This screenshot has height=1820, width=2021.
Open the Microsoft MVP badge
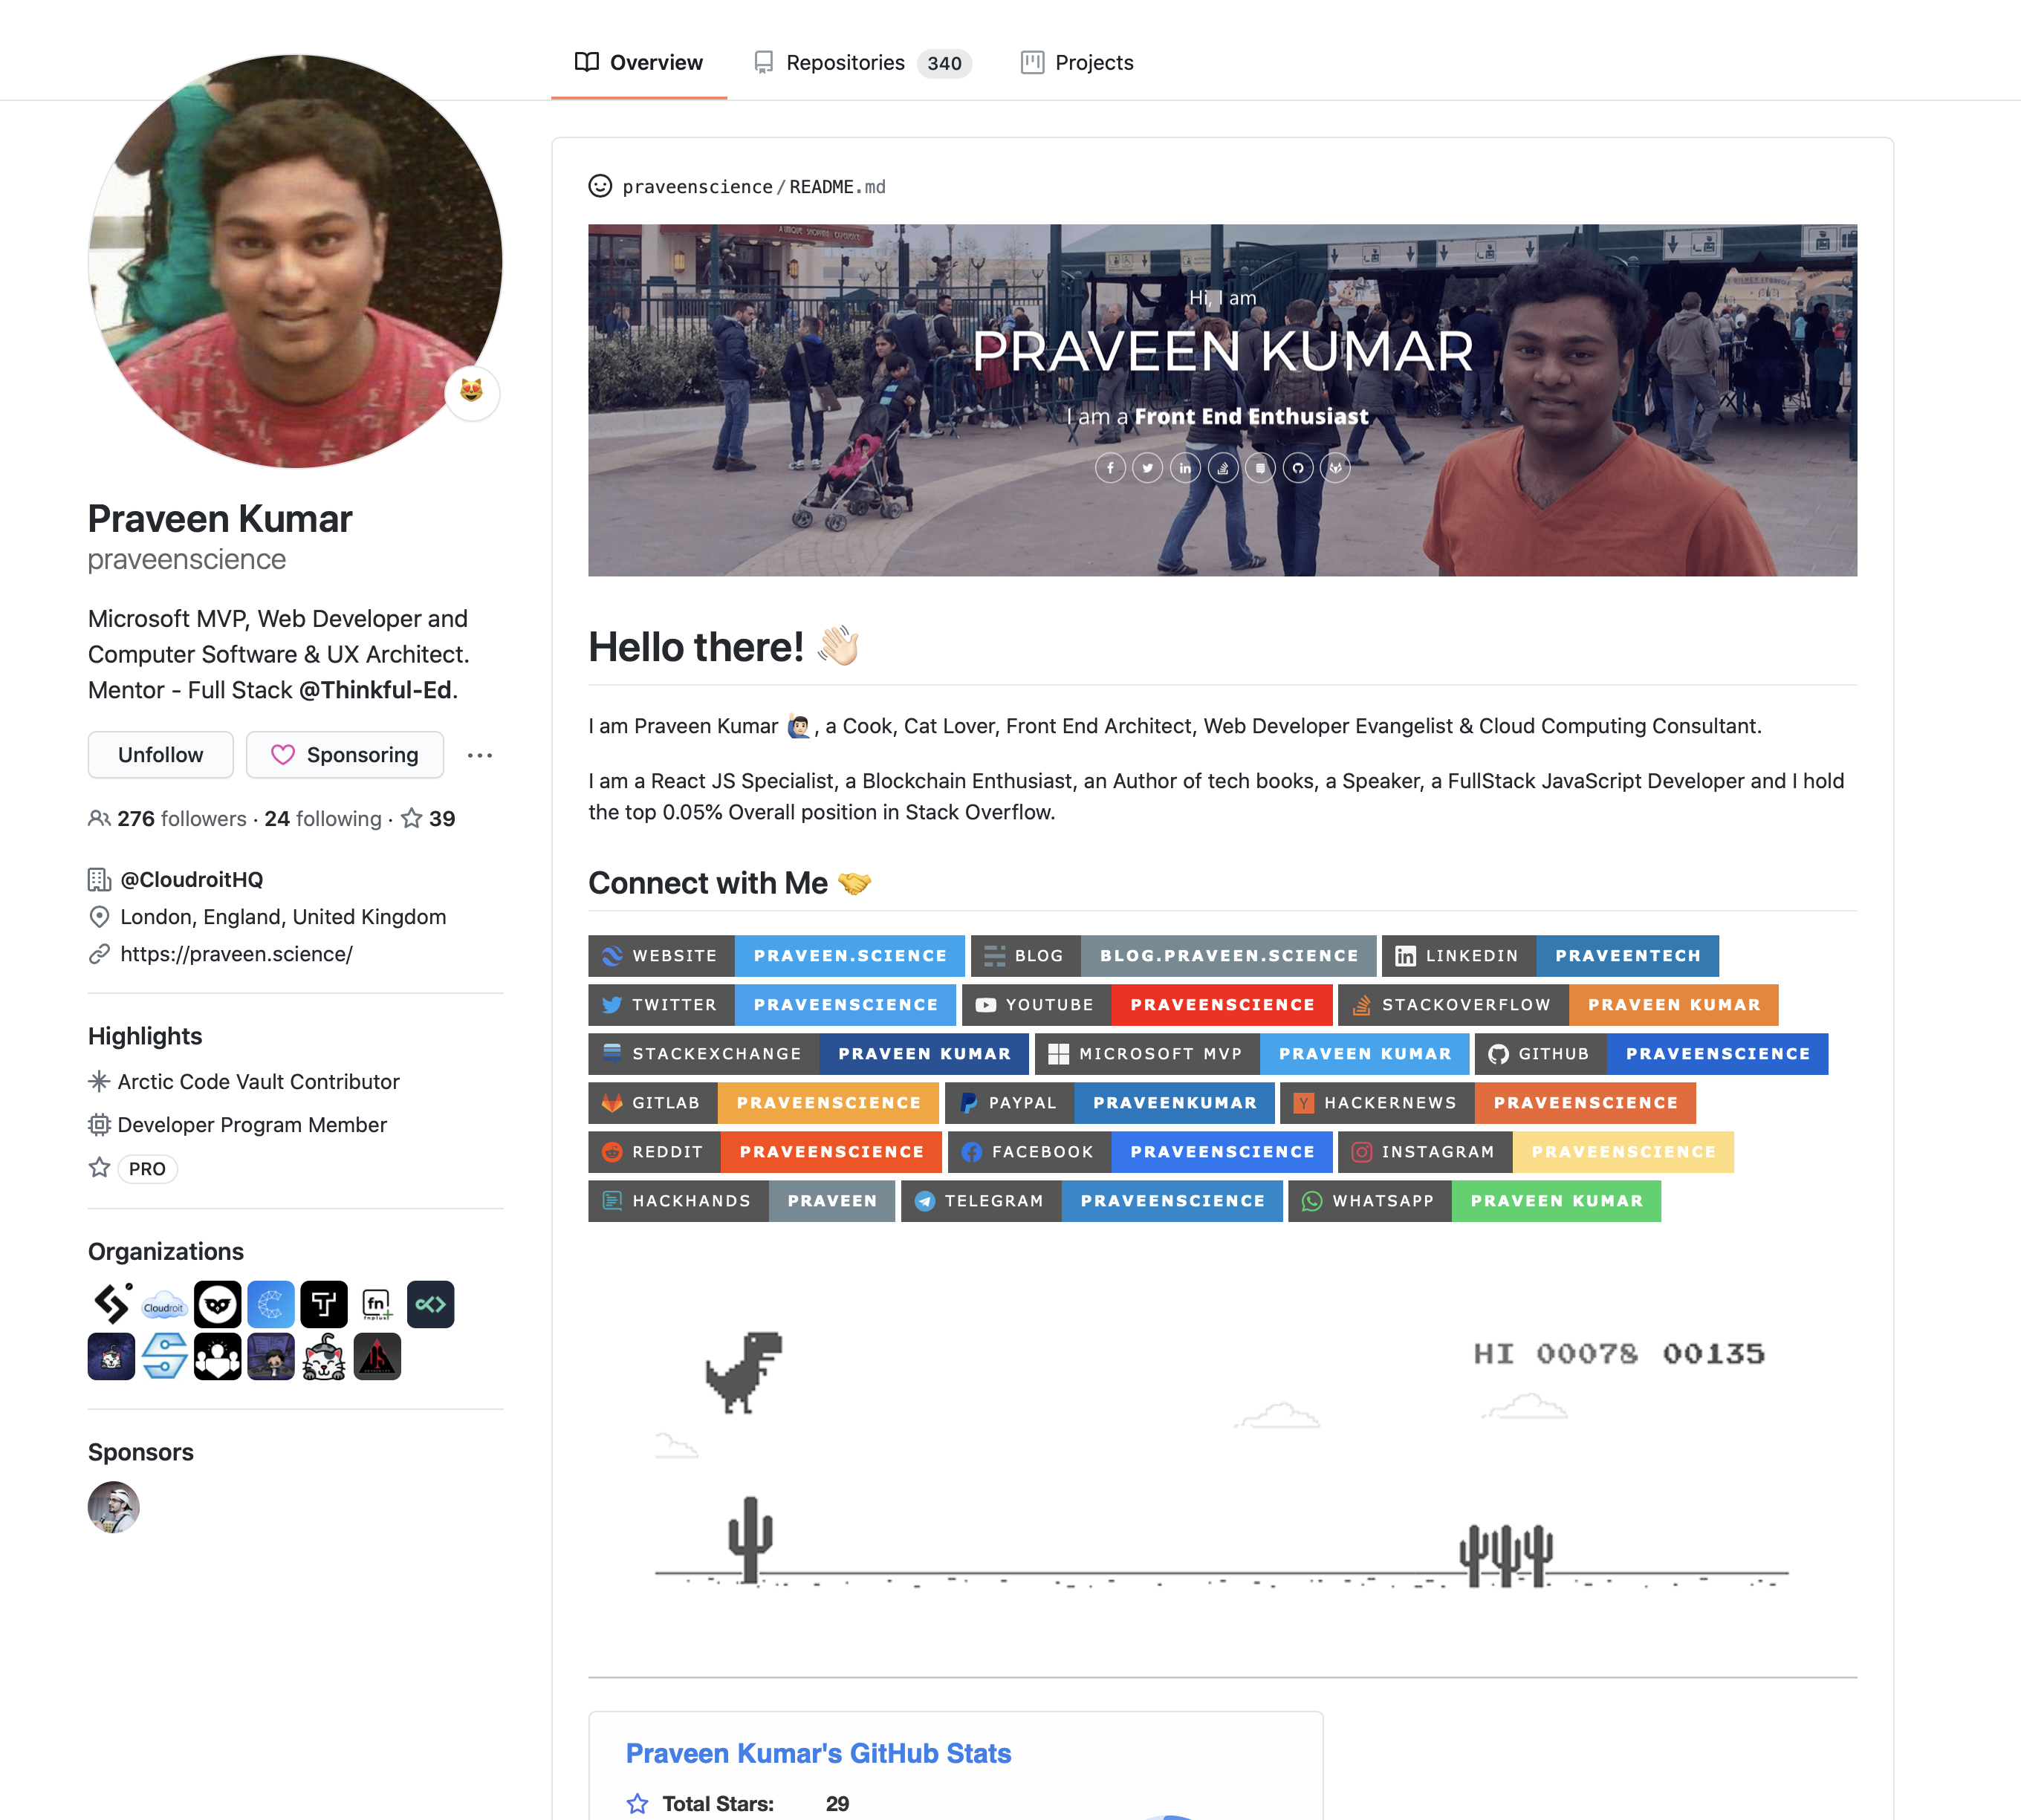1252,1054
